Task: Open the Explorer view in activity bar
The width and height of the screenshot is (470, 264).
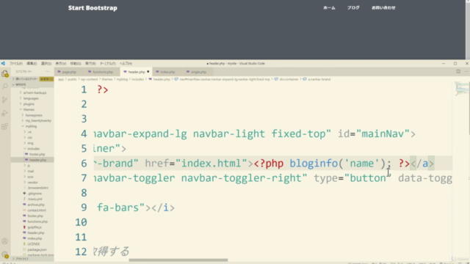Action: click(x=5, y=73)
